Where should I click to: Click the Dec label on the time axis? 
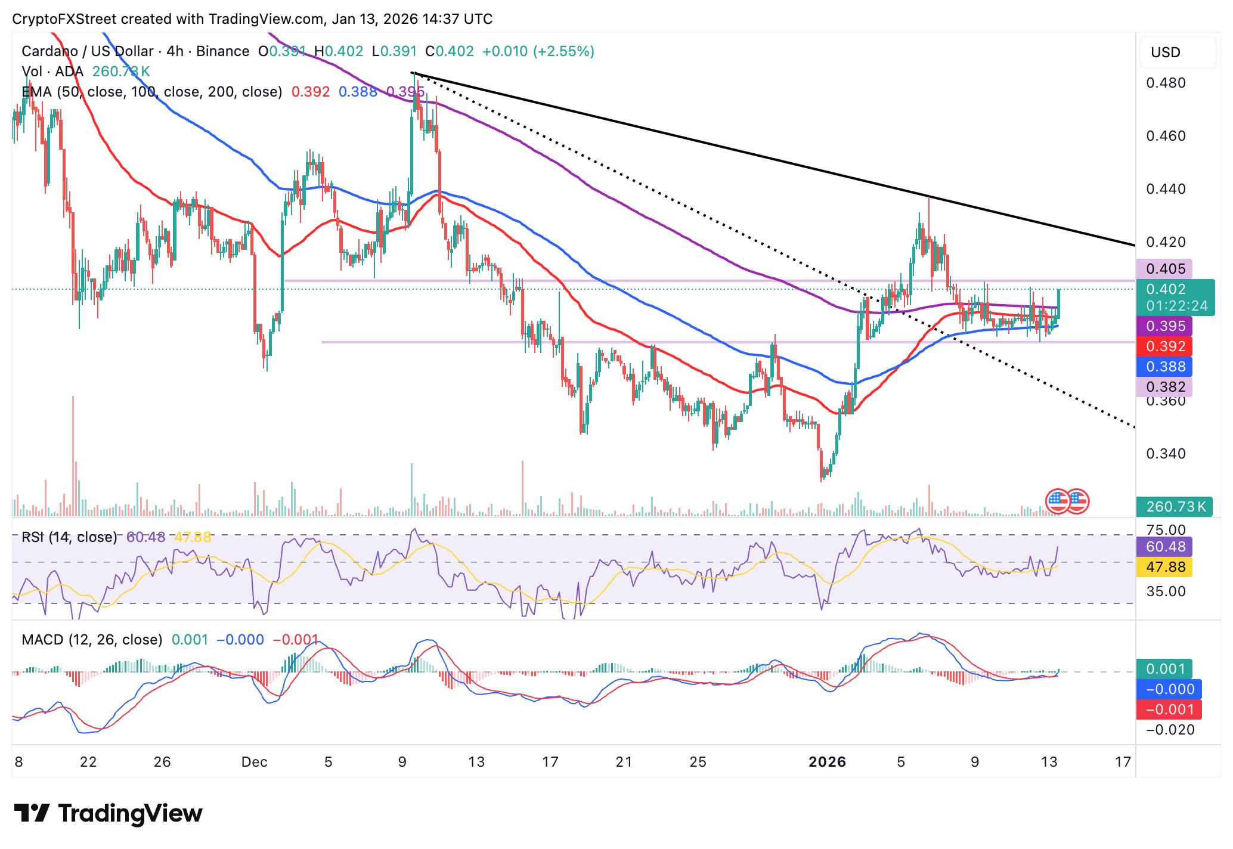[254, 762]
